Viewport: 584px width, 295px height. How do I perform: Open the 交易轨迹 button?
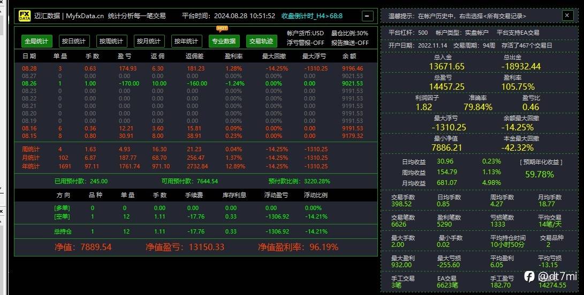pyautogui.click(x=261, y=41)
